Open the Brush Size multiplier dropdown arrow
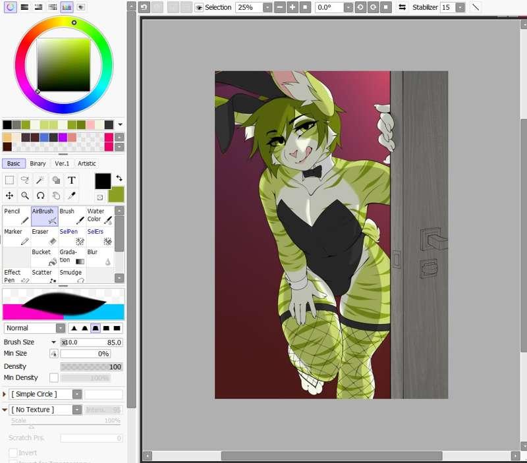This screenshot has height=463, width=527. [x=53, y=342]
